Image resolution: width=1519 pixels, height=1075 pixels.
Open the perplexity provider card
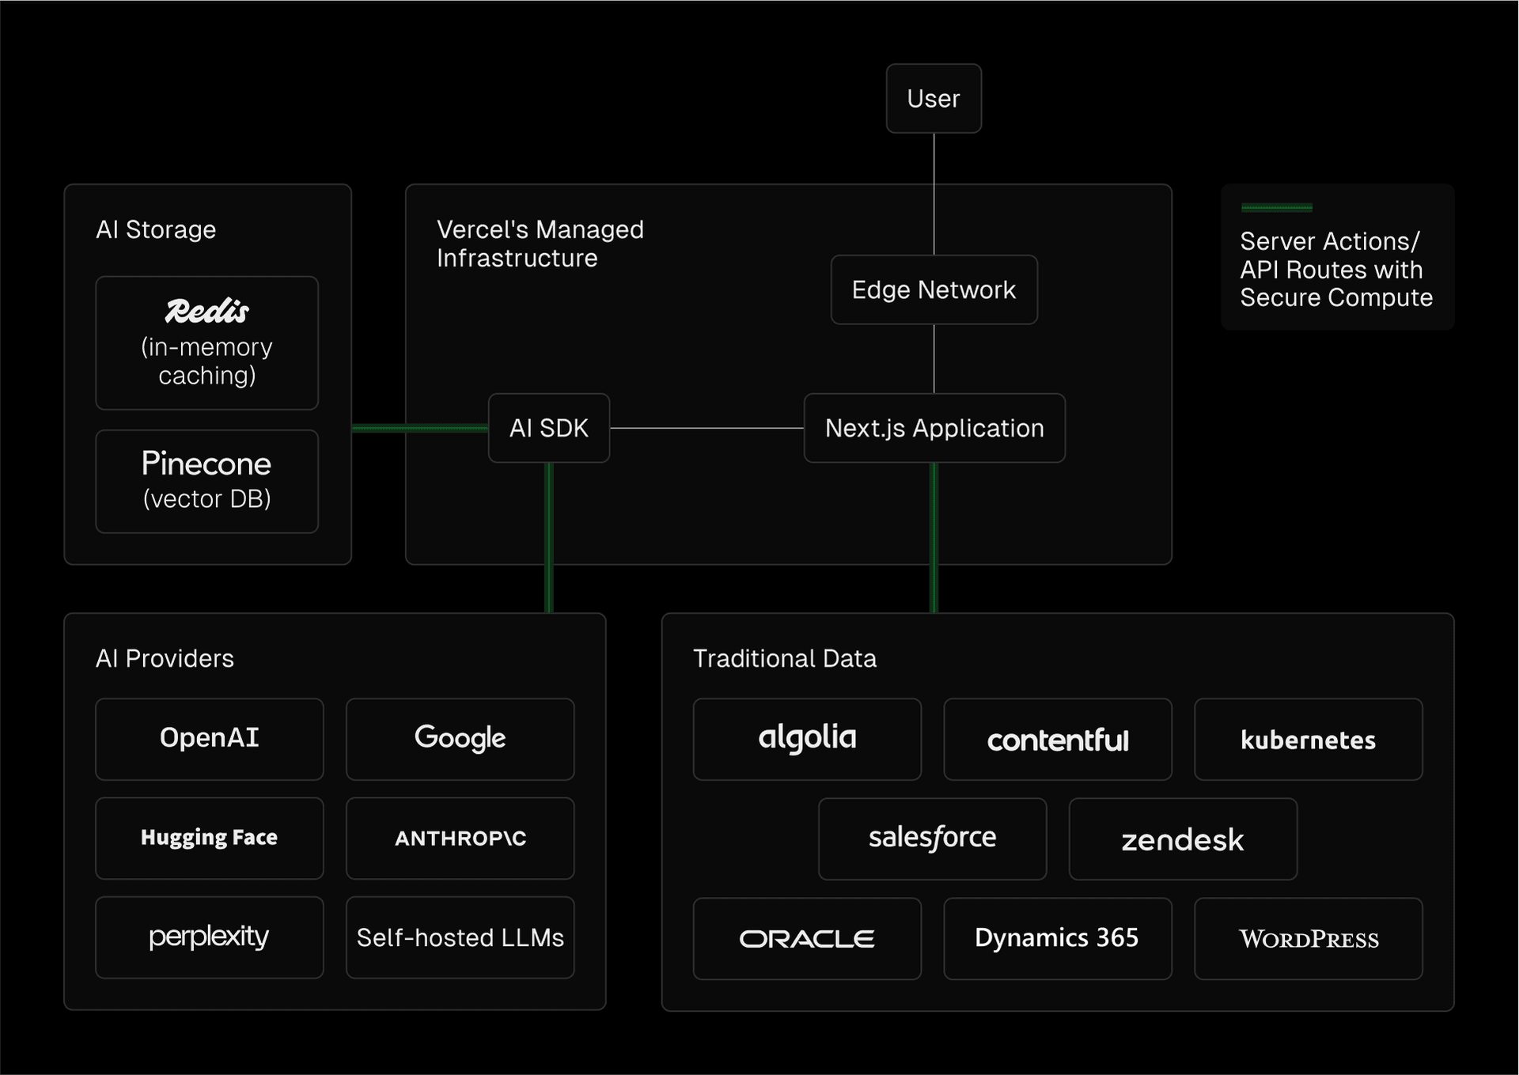pyautogui.click(x=210, y=937)
